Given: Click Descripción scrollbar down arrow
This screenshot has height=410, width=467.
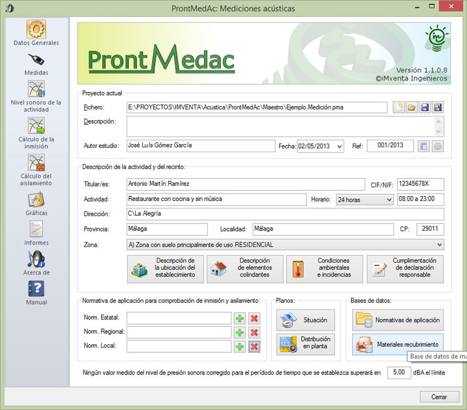Looking at the screenshot, I should [438, 132].
